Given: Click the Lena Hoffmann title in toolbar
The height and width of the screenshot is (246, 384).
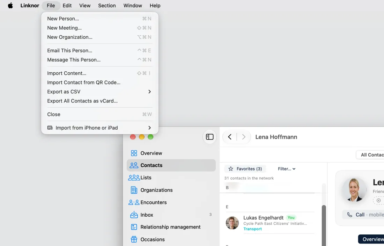Looking at the screenshot, I should (x=276, y=137).
